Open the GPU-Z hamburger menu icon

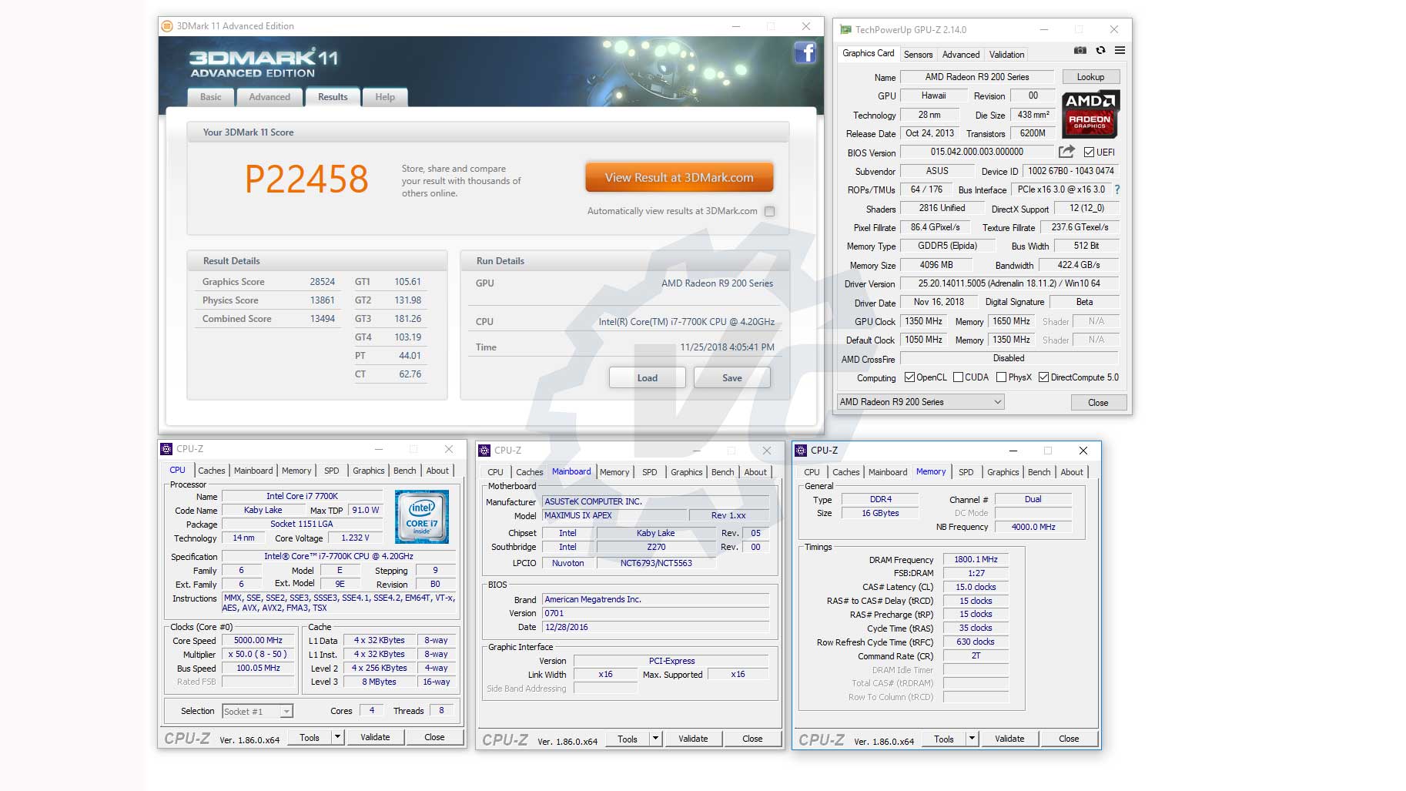1120,50
